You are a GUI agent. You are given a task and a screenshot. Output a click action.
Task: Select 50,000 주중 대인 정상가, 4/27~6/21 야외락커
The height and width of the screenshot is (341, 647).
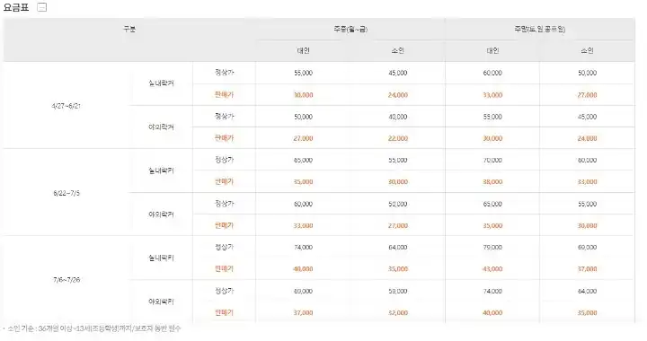coord(304,117)
